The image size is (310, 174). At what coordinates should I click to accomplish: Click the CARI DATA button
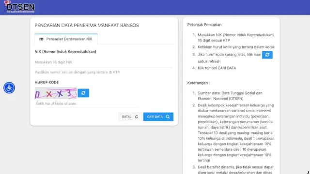click(158, 117)
